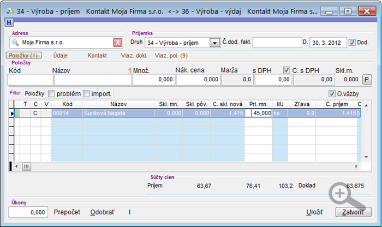This screenshot has width=382, height=227.
Task: Uncheck the C. s DPH checkbox
Action: pyautogui.click(x=286, y=70)
